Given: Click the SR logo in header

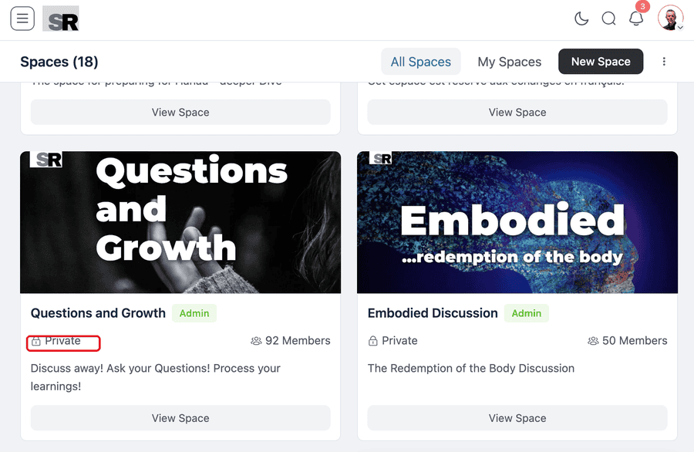Looking at the screenshot, I should tap(61, 19).
